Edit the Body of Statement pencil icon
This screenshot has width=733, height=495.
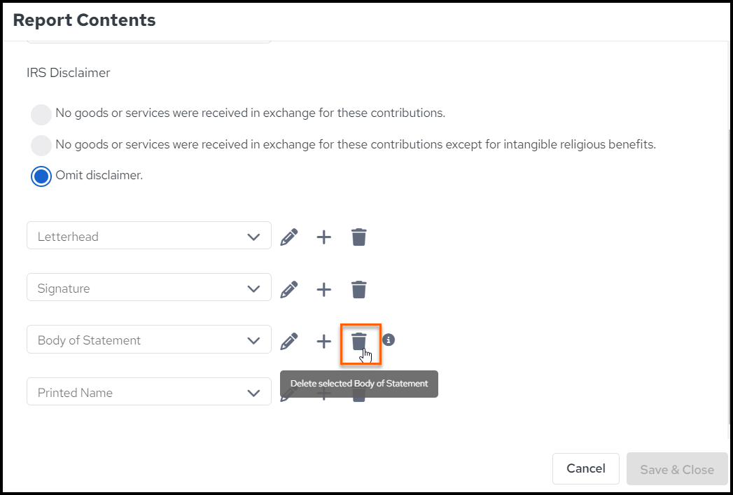coord(289,341)
